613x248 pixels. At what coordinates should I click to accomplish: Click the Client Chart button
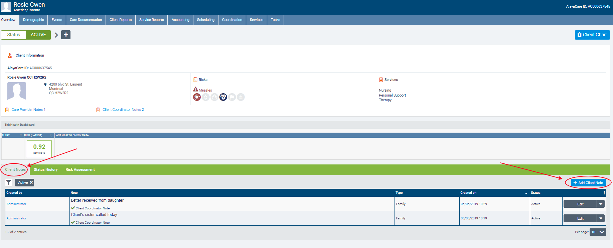(592, 35)
